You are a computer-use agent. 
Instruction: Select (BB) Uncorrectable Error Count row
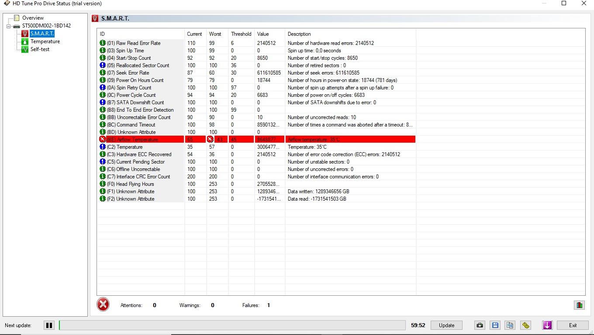click(x=256, y=117)
